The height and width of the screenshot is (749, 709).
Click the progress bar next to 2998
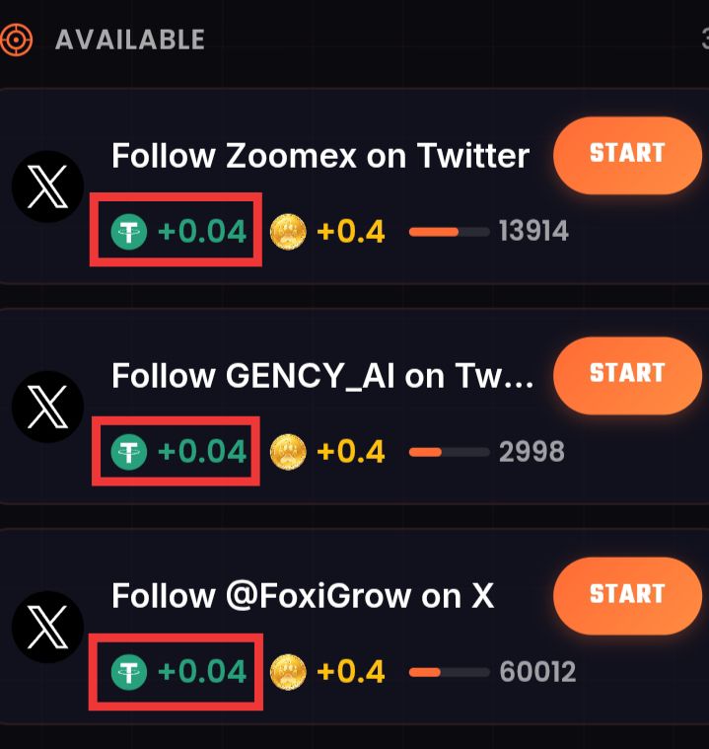tap(450, 452)
